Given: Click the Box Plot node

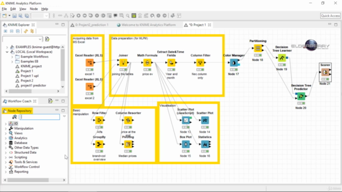Looking at the screenshot, I should (x=185, y=144).
